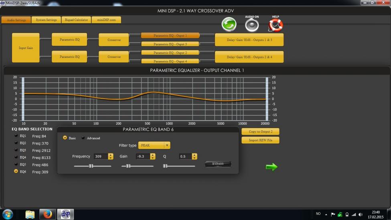The image size is (391, 220).
Task: Switch to Advanced filter mode
Action: [83, 138]
